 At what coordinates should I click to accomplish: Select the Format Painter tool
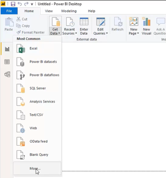(x=31, y=32)
